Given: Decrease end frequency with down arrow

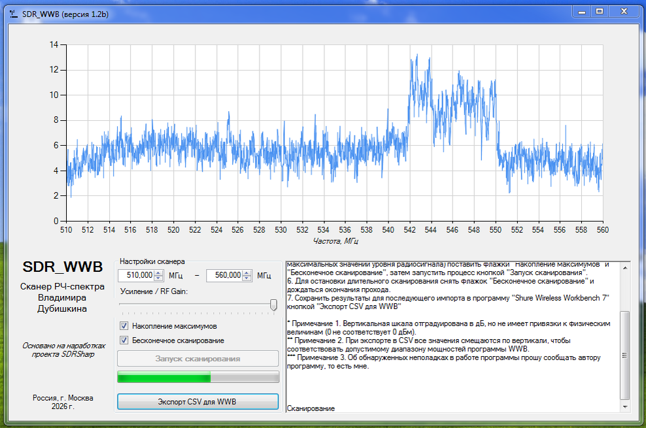Looking at the screenshot, I should pos(246,278).
